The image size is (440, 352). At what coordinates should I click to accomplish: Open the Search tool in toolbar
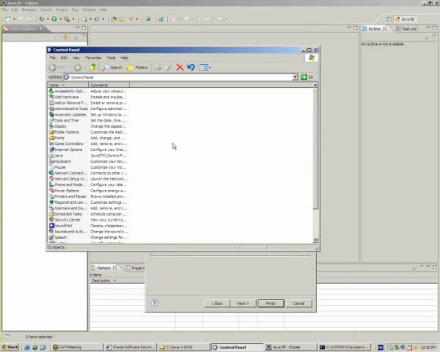coord(112,67)
